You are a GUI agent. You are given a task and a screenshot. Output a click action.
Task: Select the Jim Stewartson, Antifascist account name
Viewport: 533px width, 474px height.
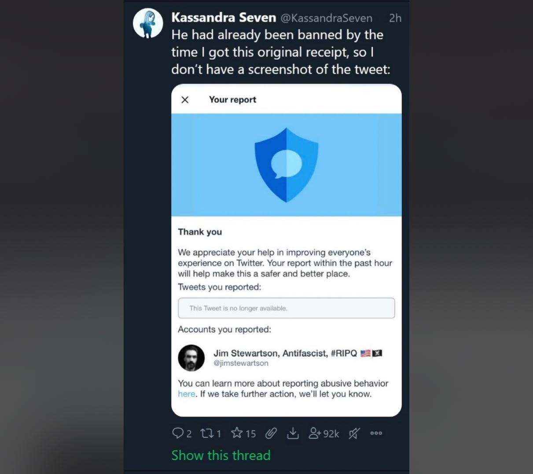click(285, 353)
